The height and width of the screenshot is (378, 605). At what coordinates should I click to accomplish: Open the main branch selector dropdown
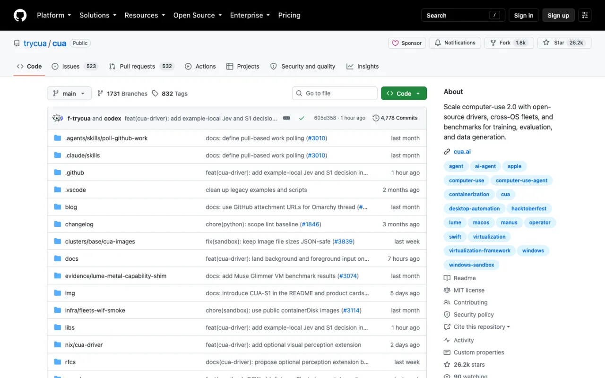tap(69, 94)
